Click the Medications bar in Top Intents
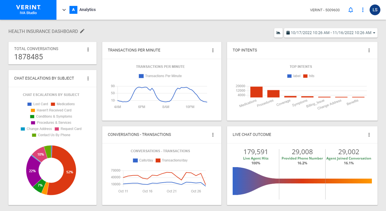Image resolution: width=386 pixels, height=211 pixels. point(256,92)
